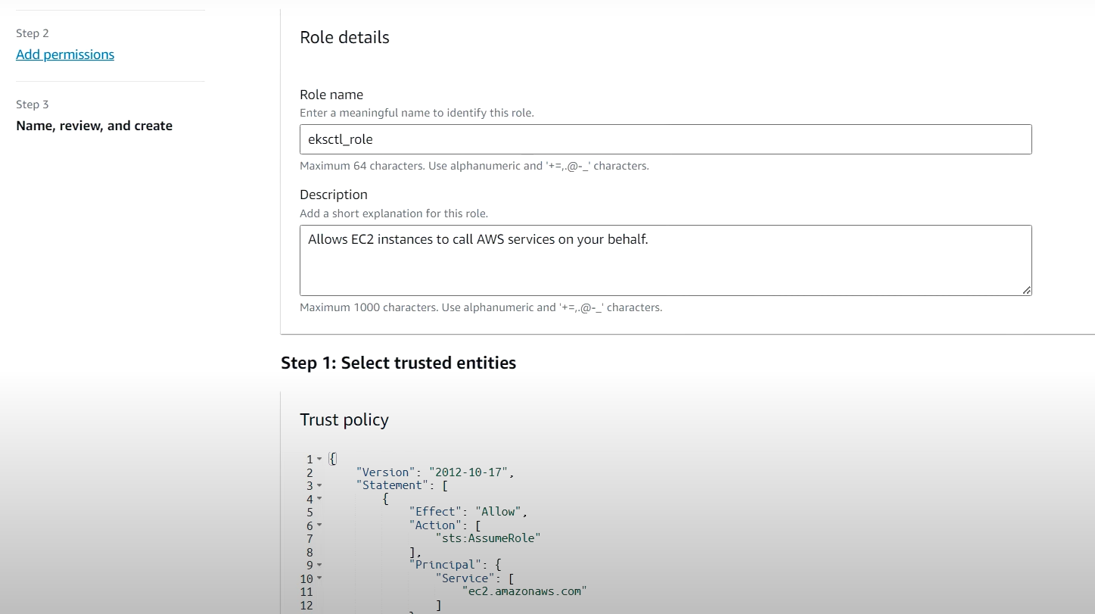Collapse the Principal block at line 9

coord(319,565)
